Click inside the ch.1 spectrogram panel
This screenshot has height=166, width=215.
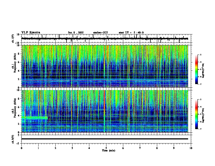pyautogui.click(x=105, y=66)
